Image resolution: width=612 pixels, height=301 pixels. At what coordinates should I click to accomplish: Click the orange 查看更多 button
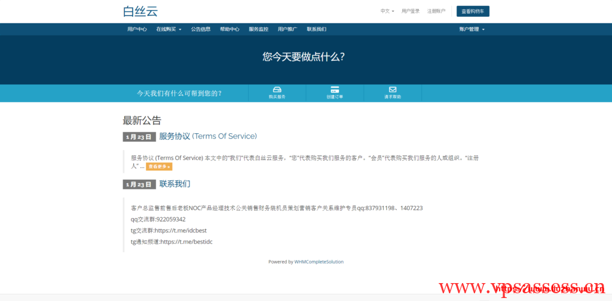159,167
